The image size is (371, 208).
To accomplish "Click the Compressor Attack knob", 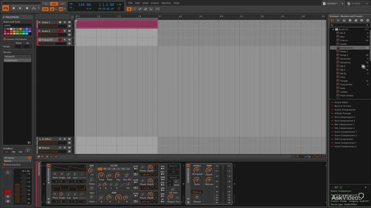I will coord(209,170).
